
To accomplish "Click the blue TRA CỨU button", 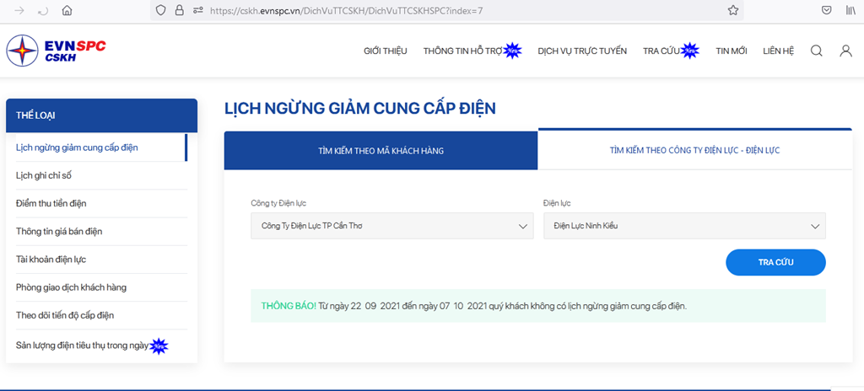I will pyautogui.click(x=776, y=262).
